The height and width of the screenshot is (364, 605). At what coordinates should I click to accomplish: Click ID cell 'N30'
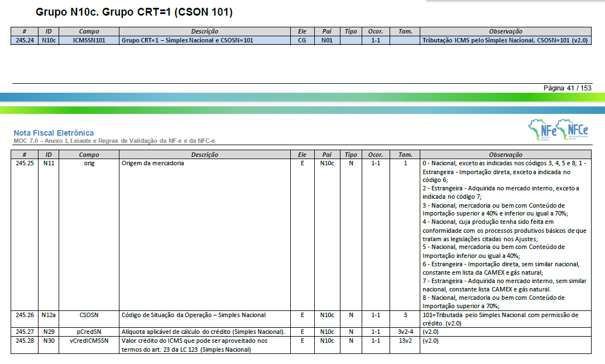point(49,341)
